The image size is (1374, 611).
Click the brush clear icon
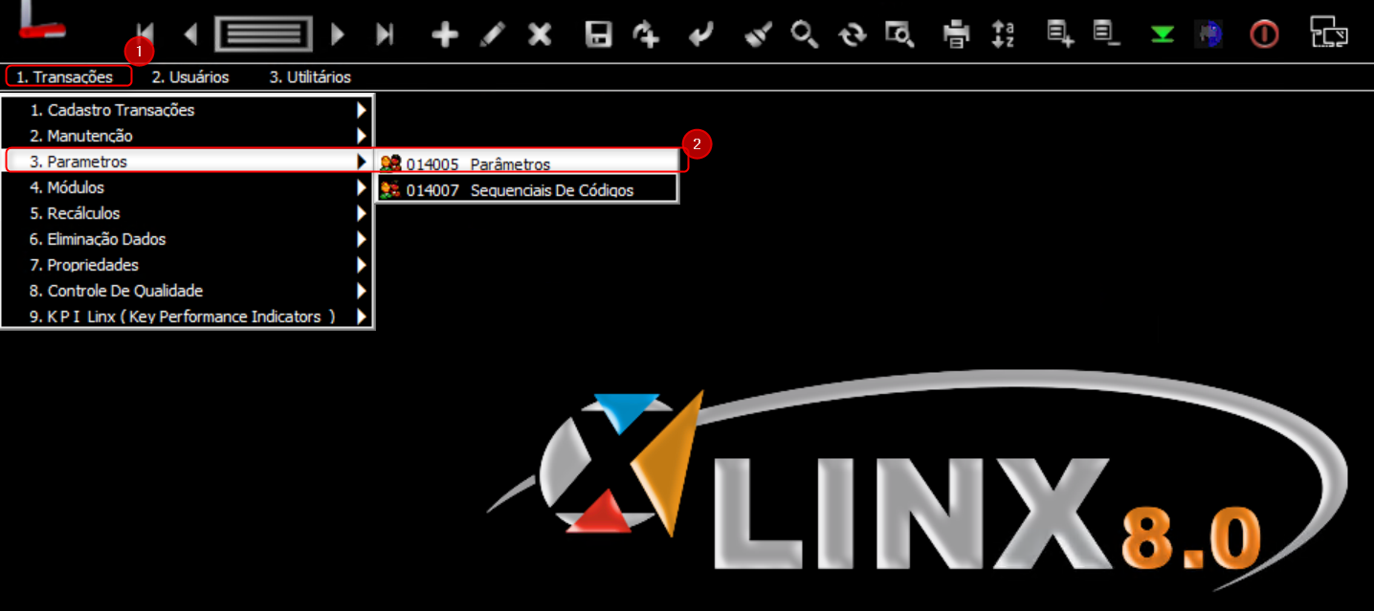pos(758,35)
